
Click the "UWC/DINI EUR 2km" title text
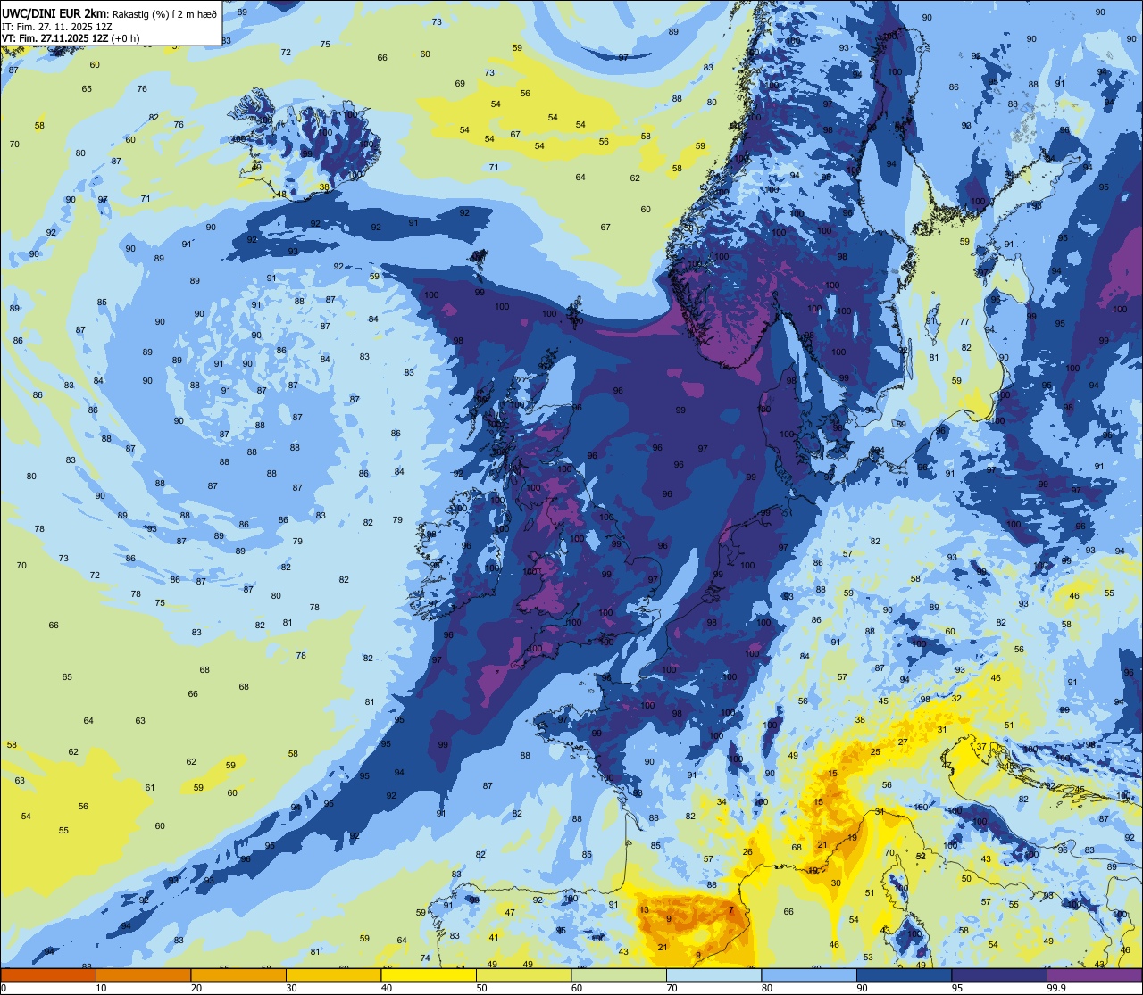point(54,12)
